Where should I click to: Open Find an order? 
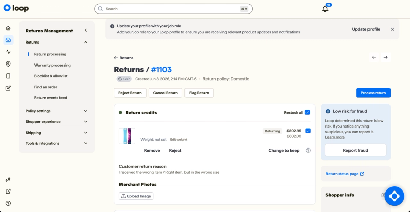tap(46, 87)
